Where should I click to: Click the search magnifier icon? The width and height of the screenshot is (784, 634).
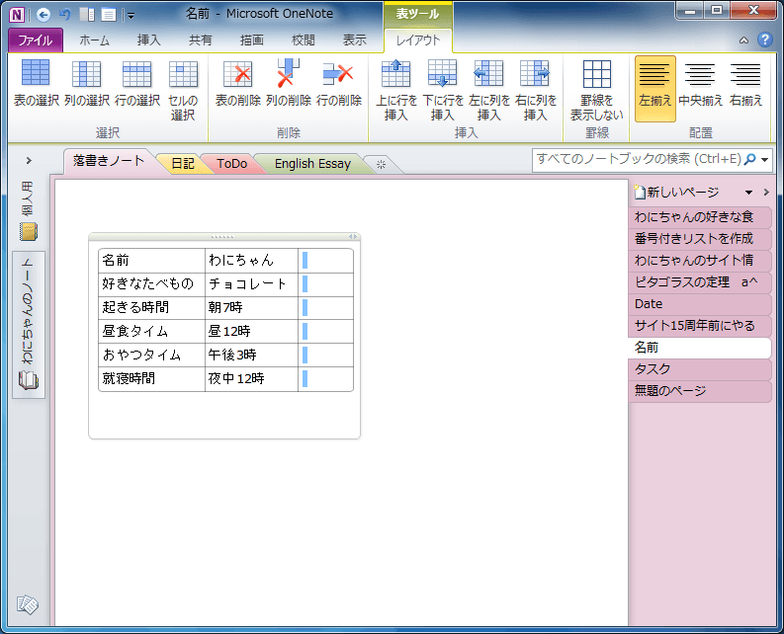[750, 159]
